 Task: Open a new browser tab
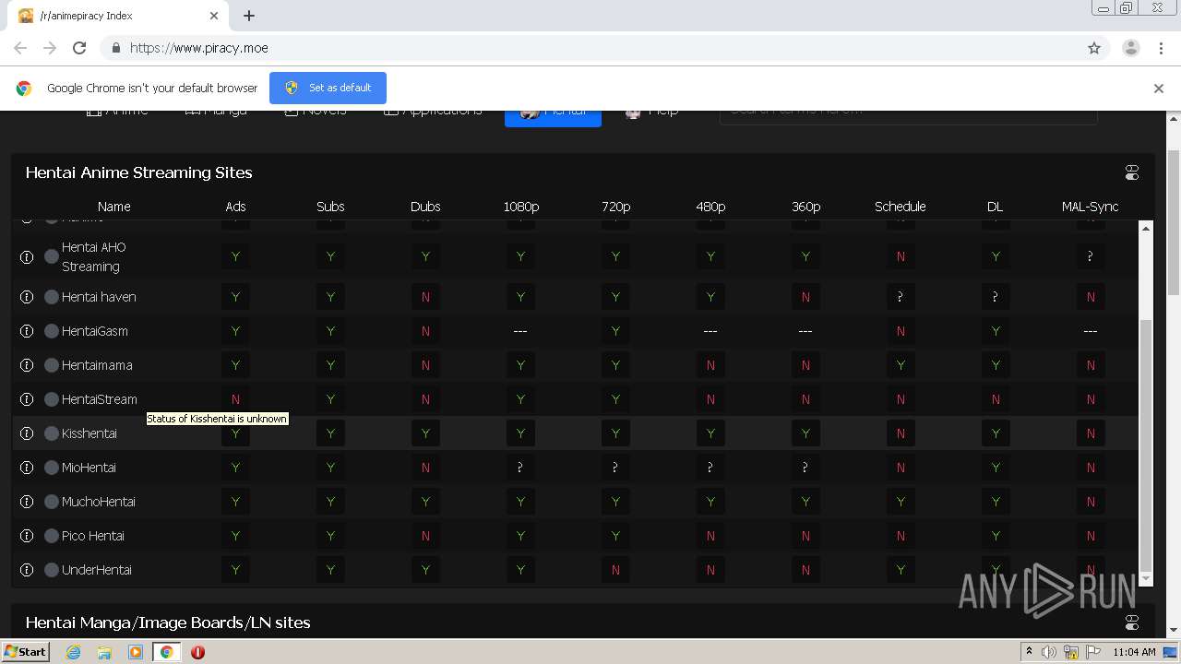(x=249, y=16)
